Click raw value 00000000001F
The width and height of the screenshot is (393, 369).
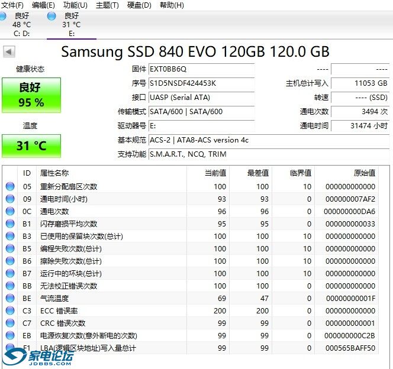[350, 299]
